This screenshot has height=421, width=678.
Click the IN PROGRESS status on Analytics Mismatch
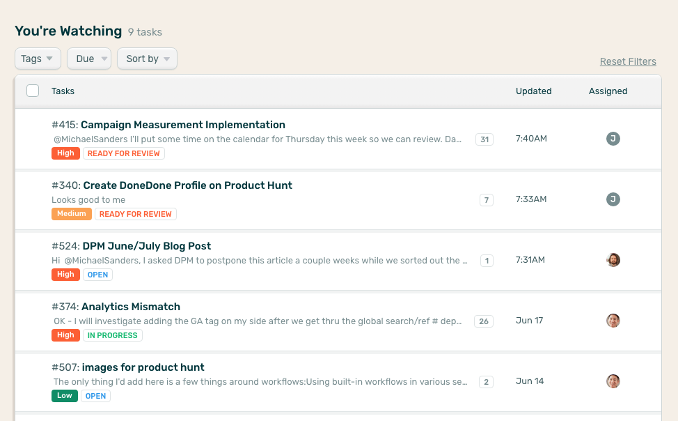click(112, 335)
